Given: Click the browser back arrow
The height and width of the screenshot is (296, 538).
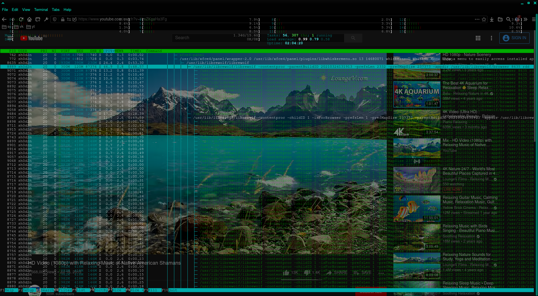Looking at the screenshot, I should pyautogui.click(x=4, y=19).
